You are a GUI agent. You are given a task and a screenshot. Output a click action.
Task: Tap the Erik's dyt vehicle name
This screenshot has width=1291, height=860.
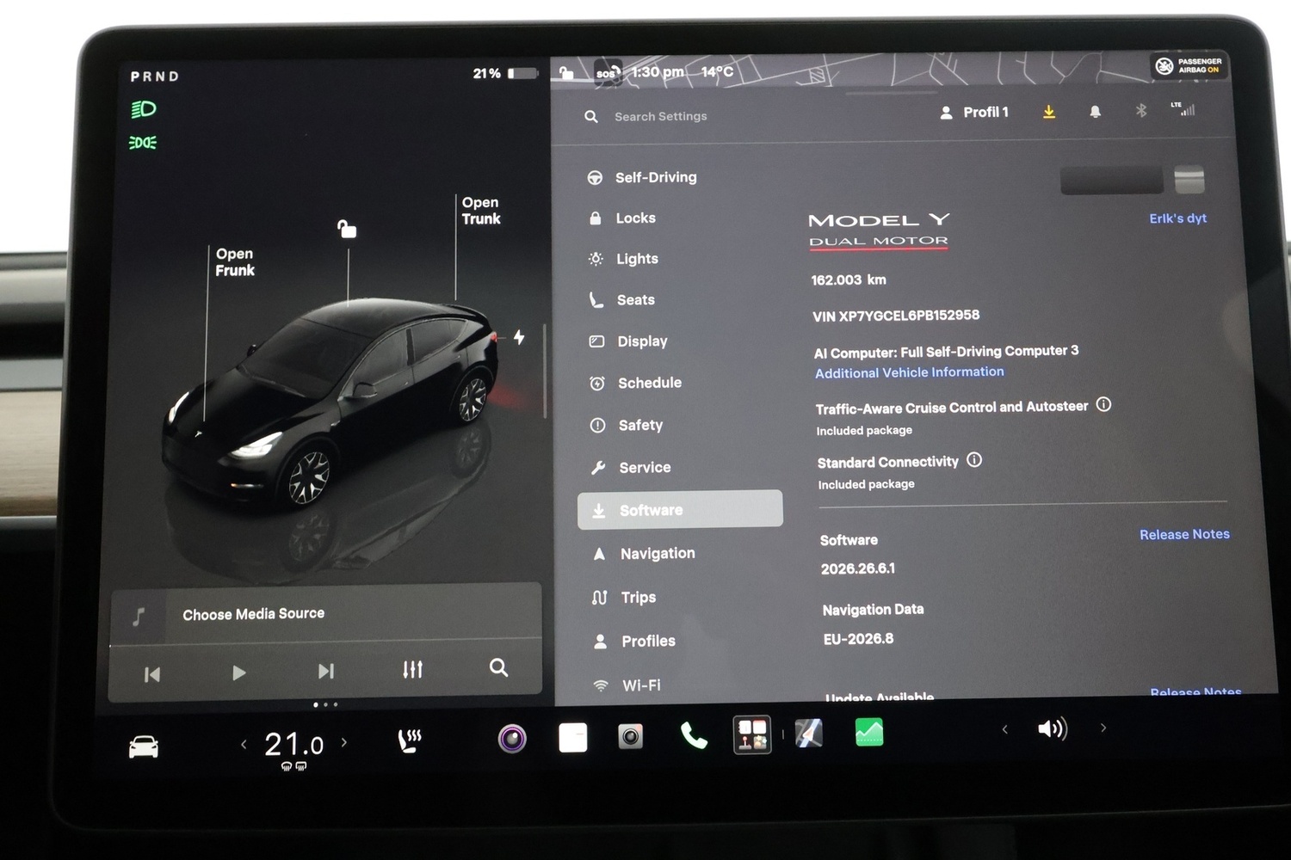click(x=1177, y=218)
